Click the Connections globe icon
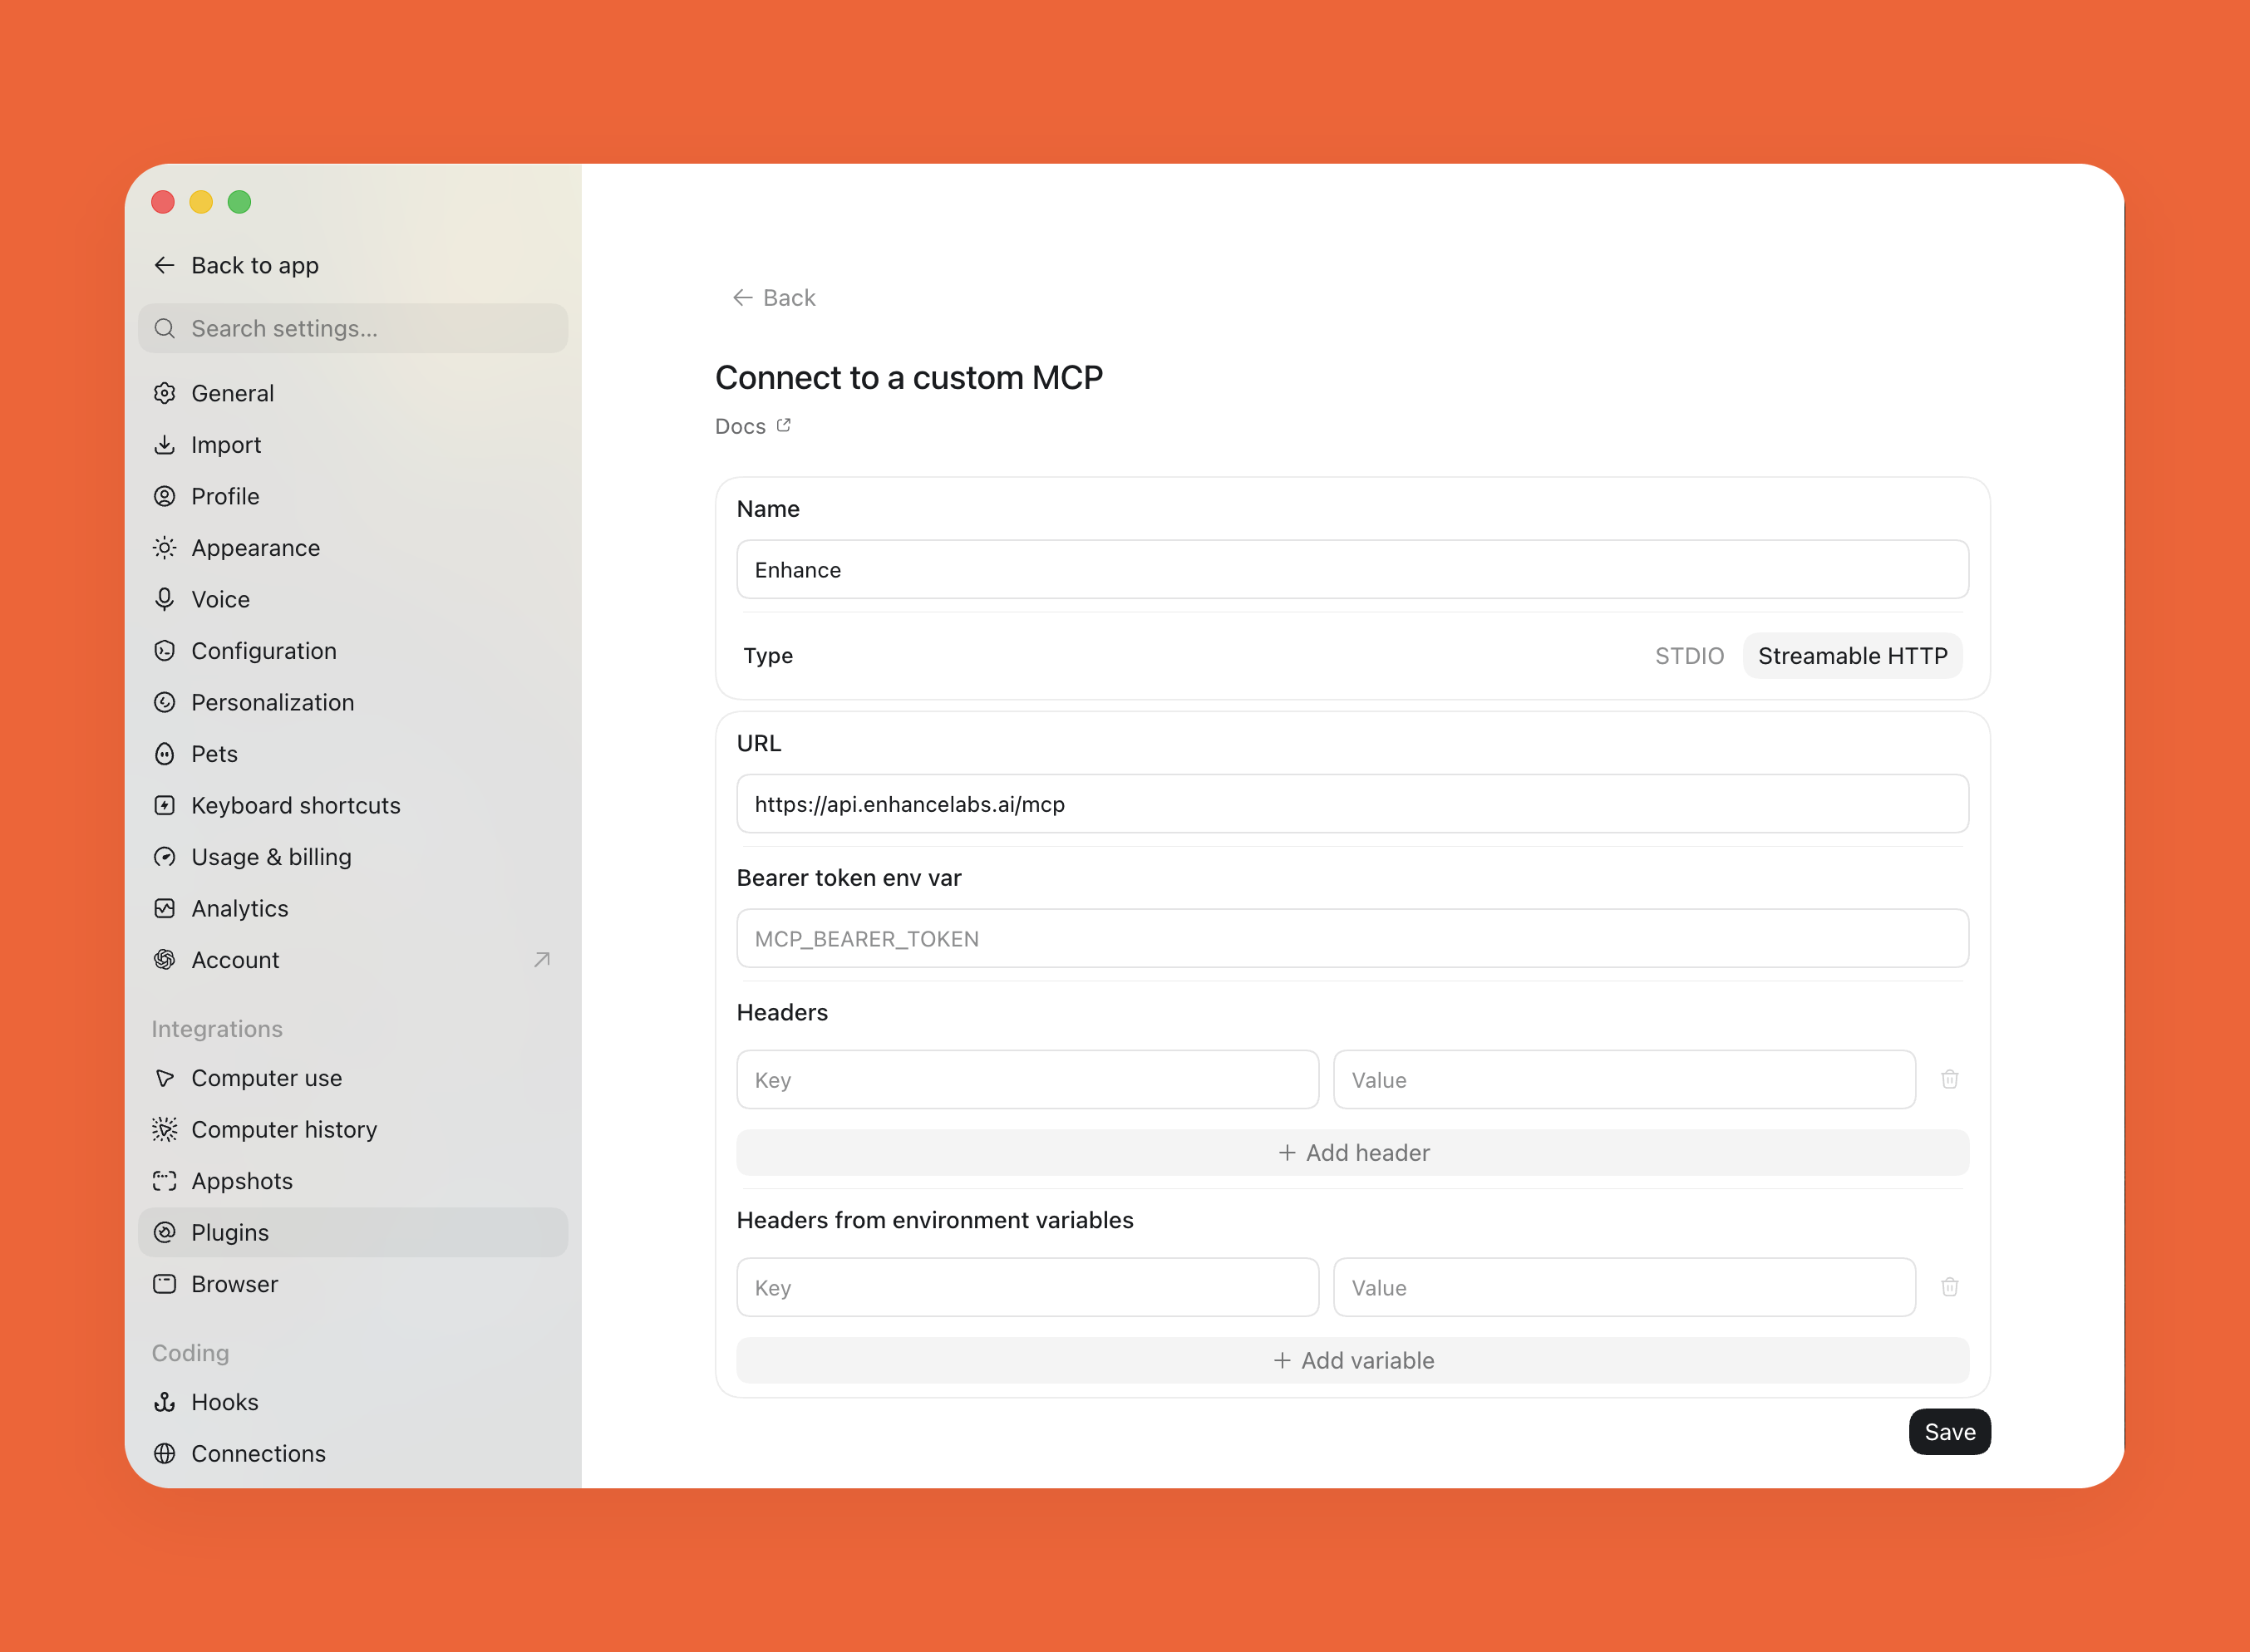Image resolution: width=2250 pixels, height=1652 pixels. point(165,1453)
